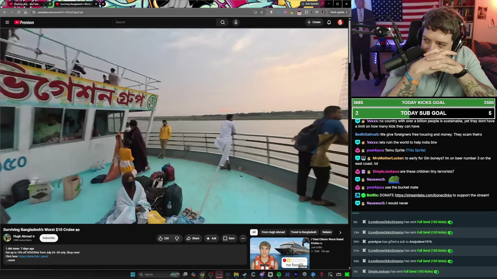Click the MrsMotherLucker username in chat
Image resolution: width=497 pixels, height=279 pixels.
click(x=388, y=158)
